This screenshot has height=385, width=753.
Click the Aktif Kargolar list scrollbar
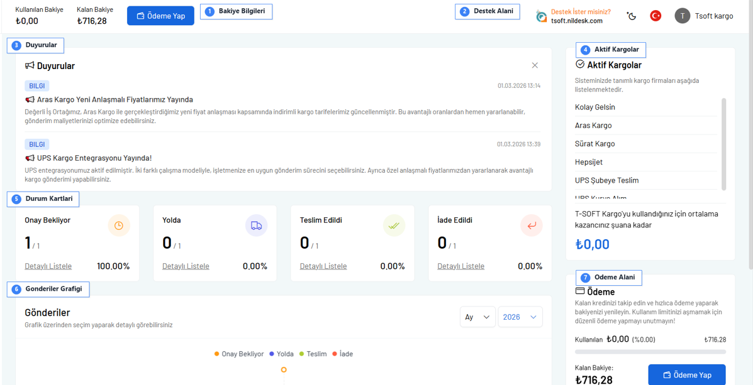(x=723, y=144)
